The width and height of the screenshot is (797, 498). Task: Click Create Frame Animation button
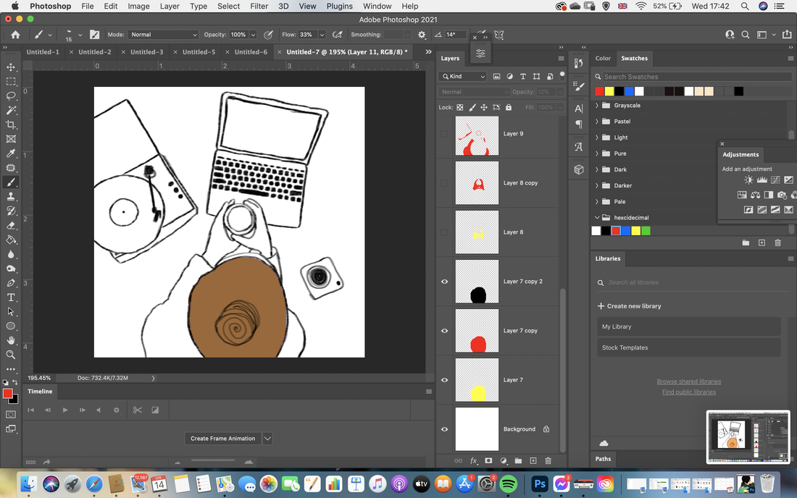tap(222, 439)
